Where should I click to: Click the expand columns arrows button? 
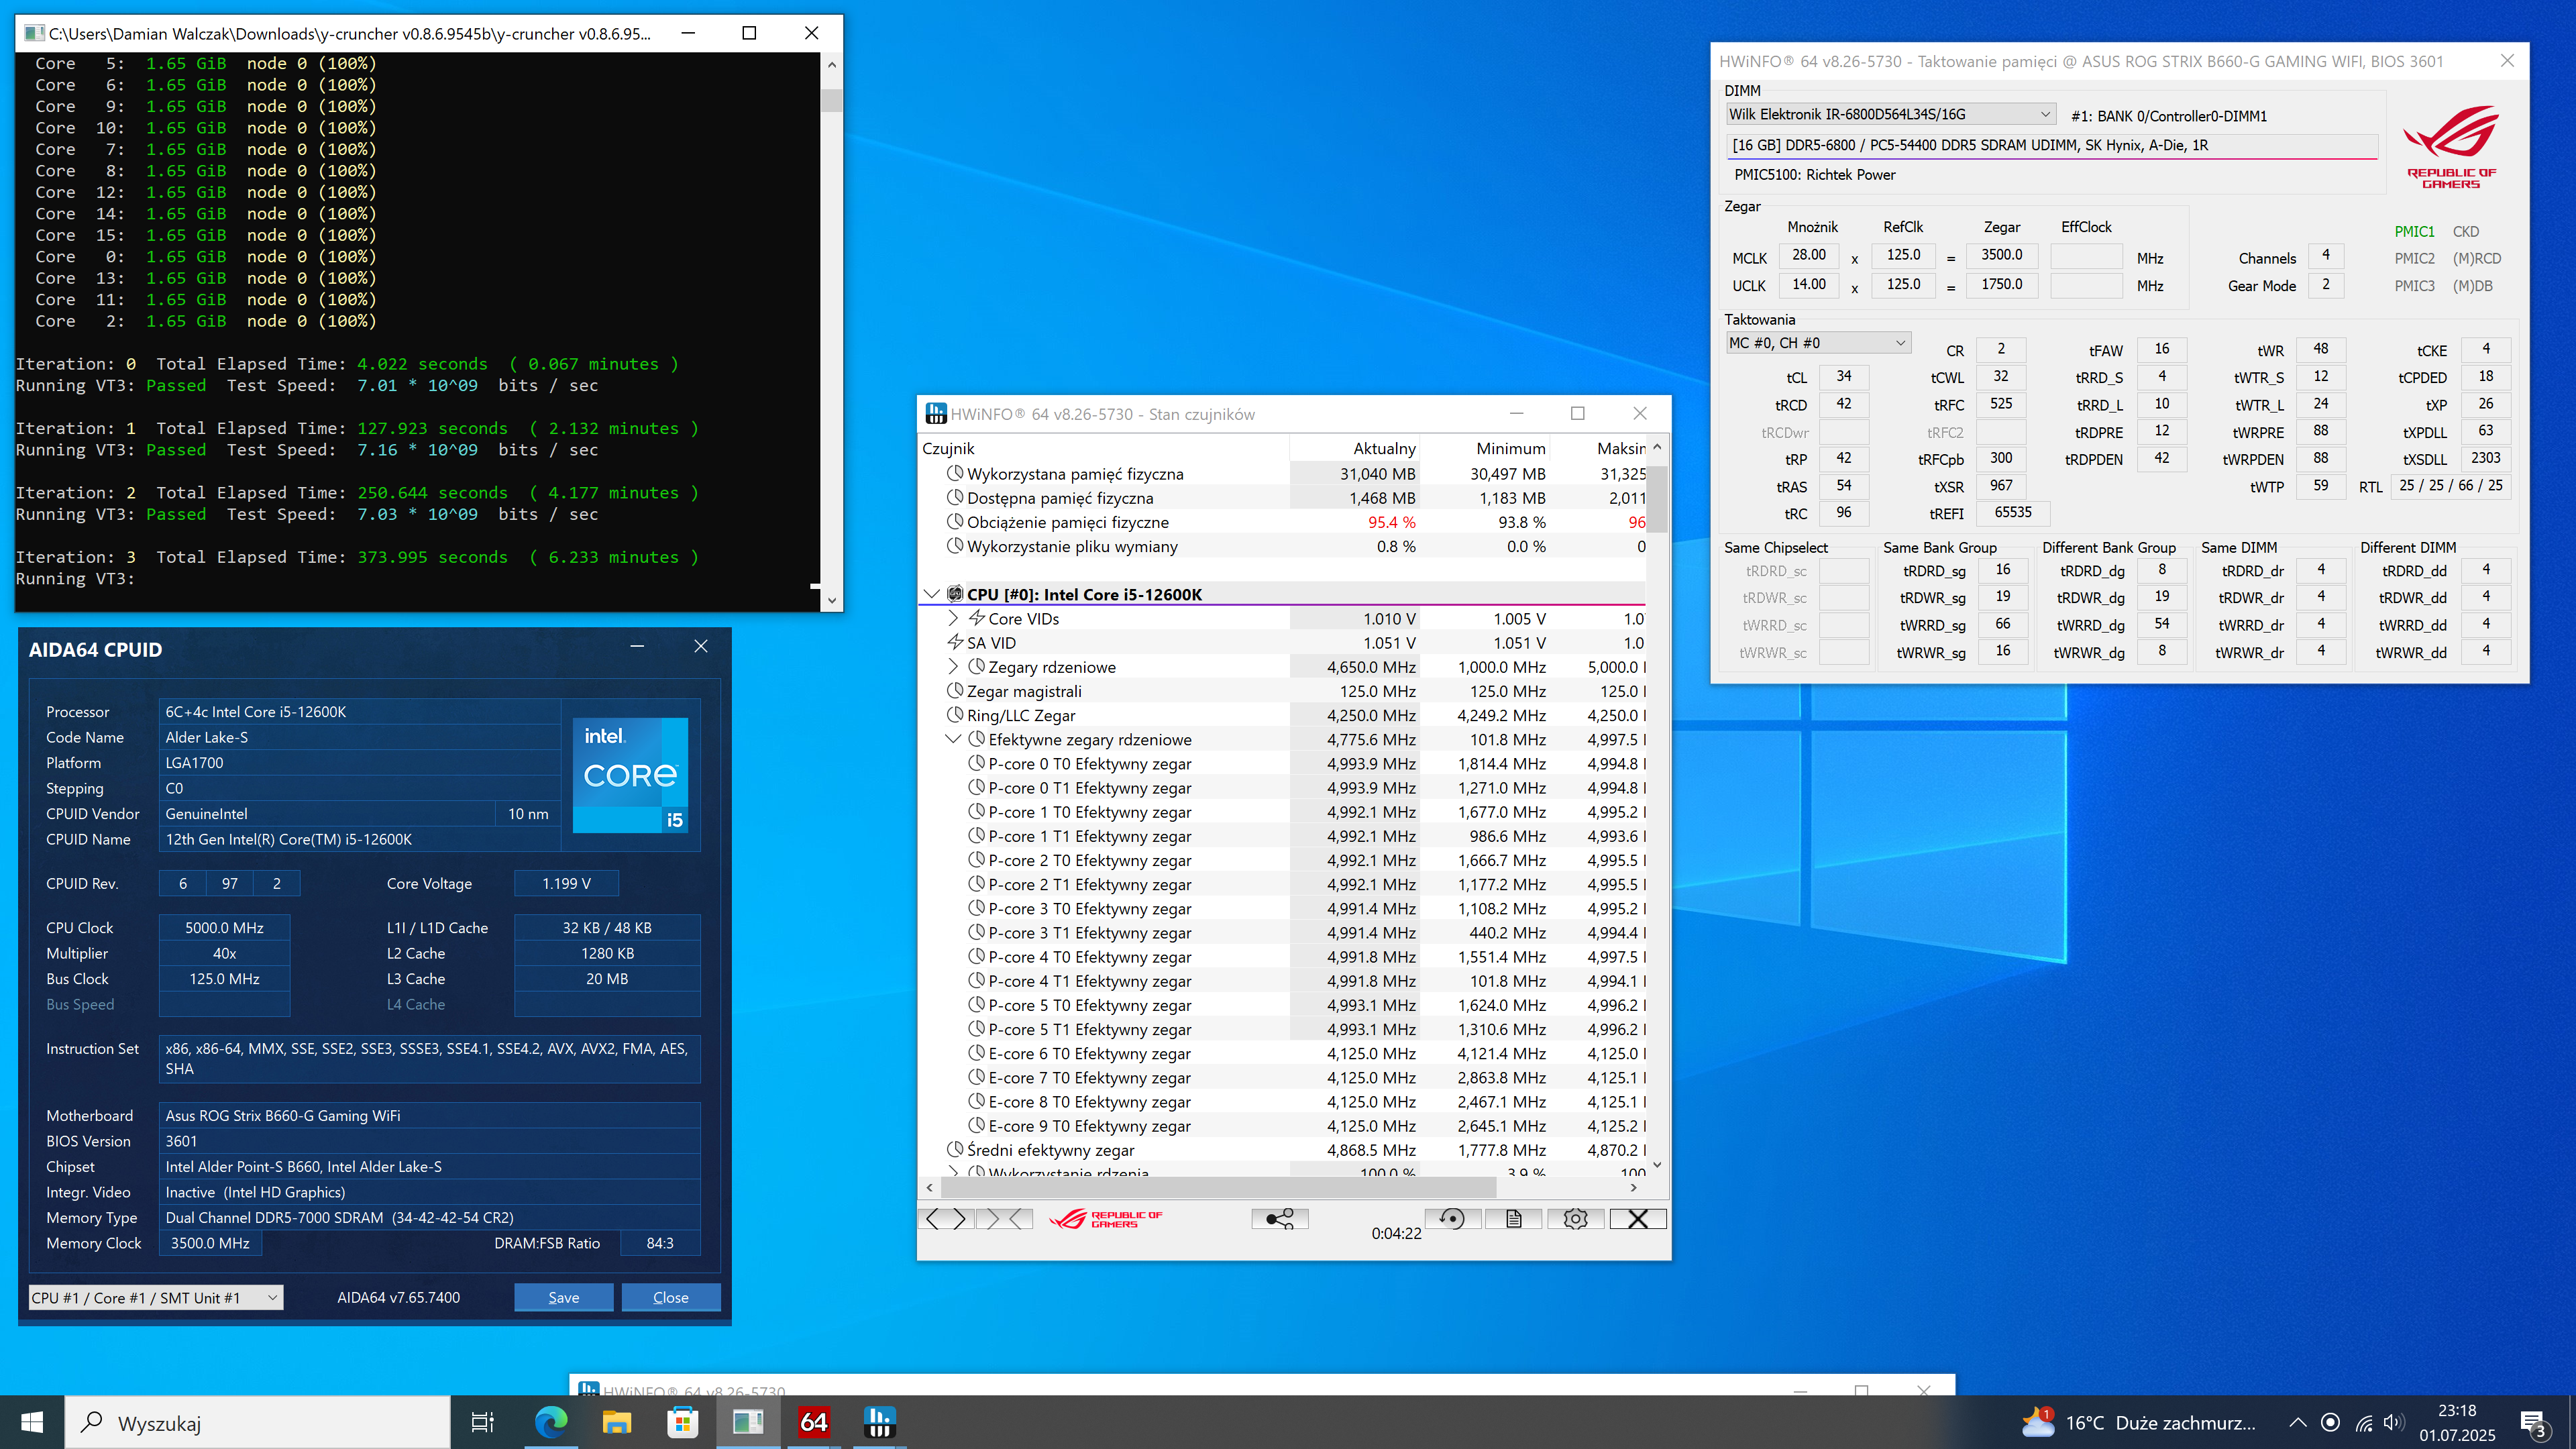click(945, 1218)
